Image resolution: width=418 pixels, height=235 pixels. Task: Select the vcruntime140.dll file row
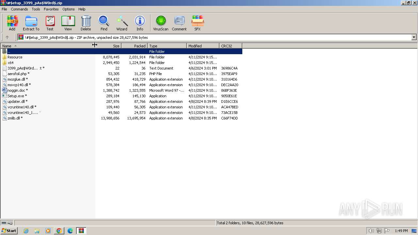pyautogui.click(x=121, y=107)
